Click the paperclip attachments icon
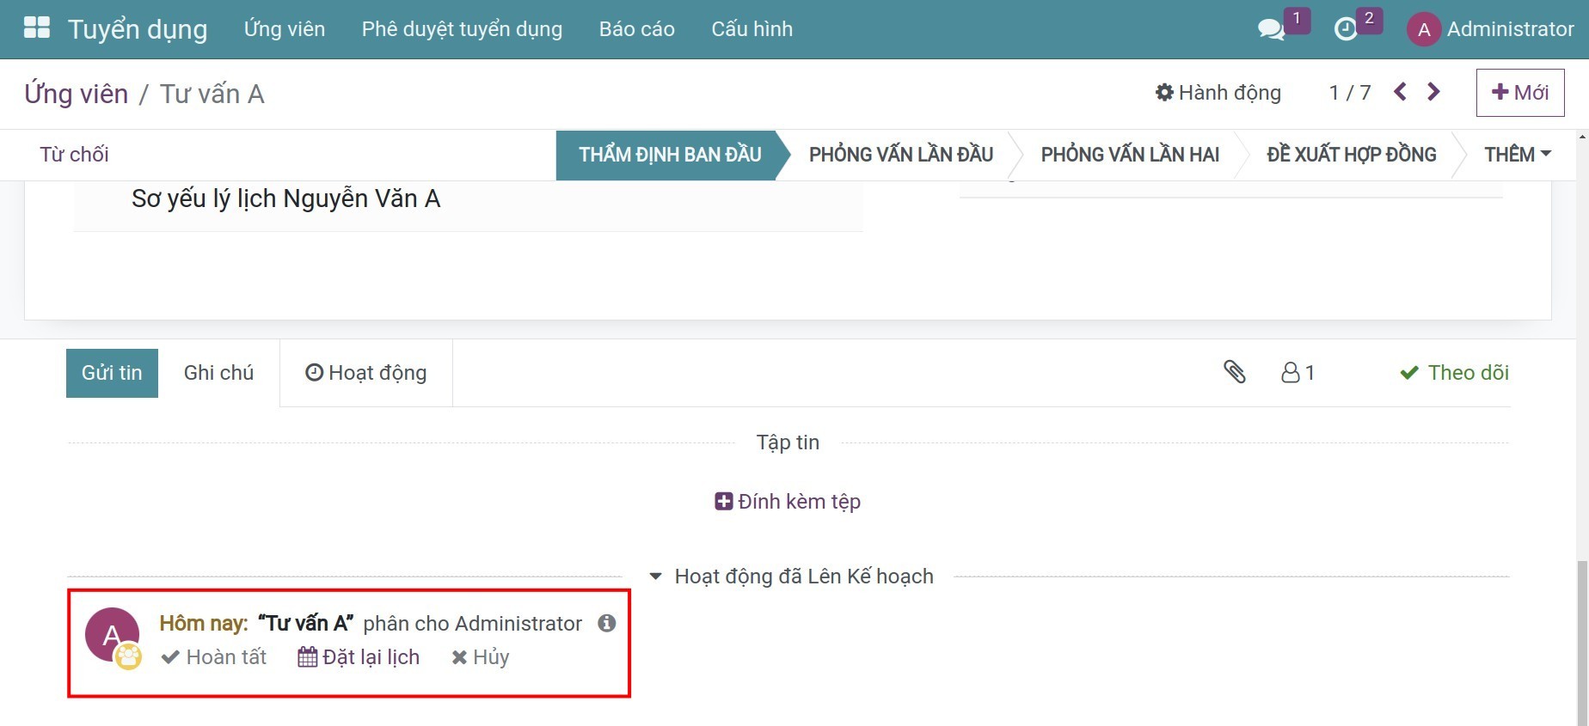Image resolution: width=1589 pixels, height=726 pixels. pos(1234,372)
